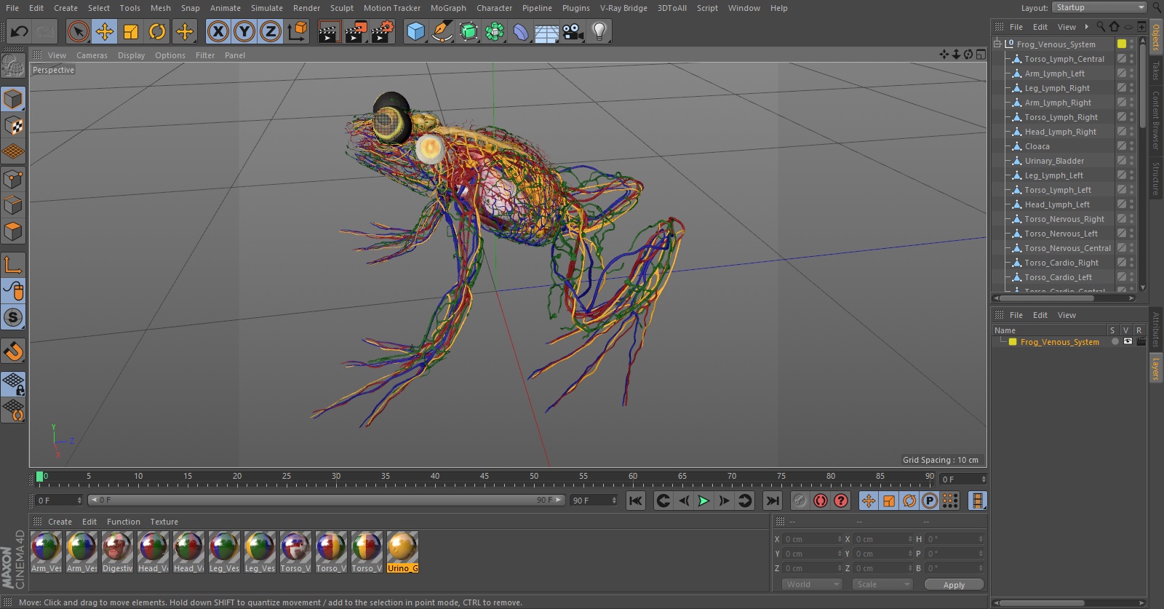This screenshot has width=1164, height=609.
Task: Toggle position keyframe recording
Action: coord(869,501)
